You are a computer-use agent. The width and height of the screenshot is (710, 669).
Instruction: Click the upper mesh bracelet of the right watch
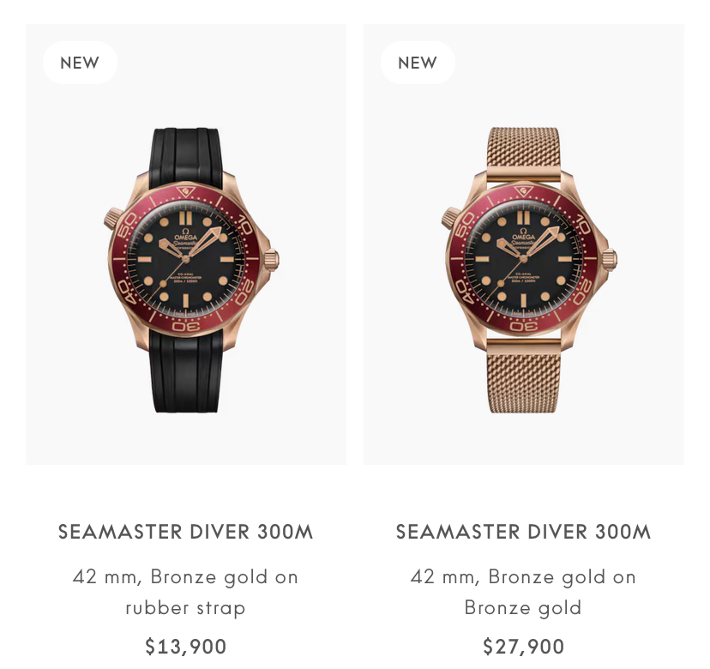524,153
